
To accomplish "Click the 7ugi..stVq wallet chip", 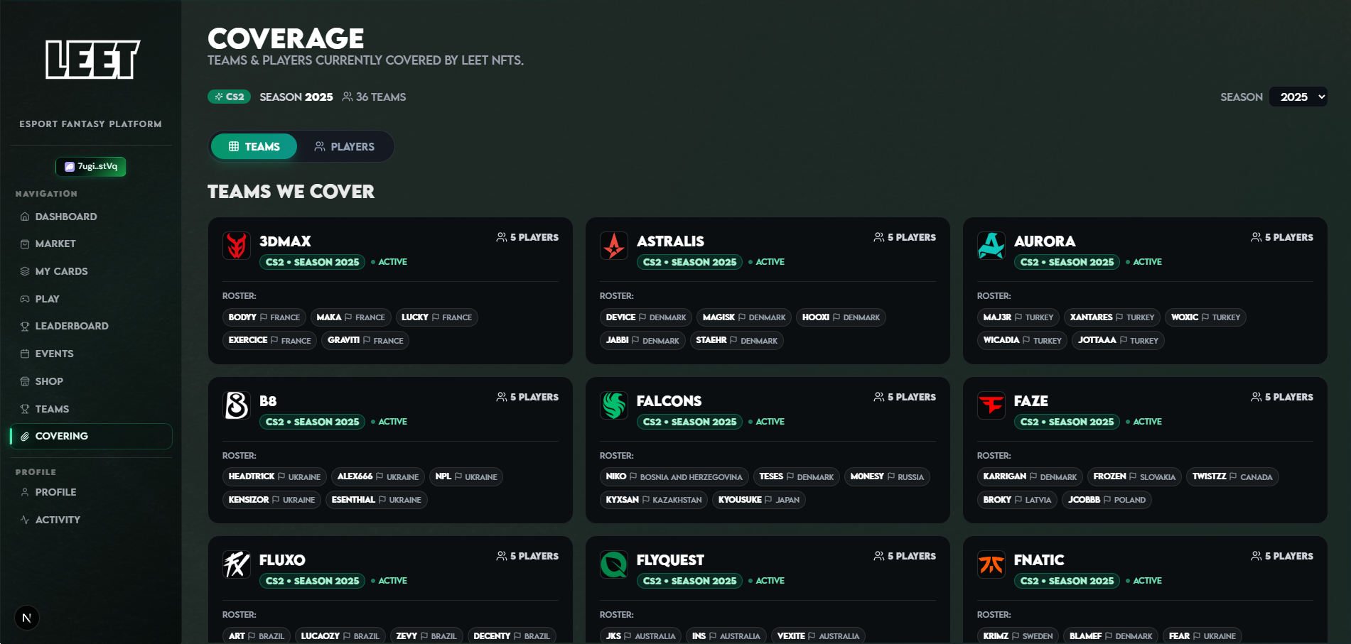I will click(x=90, y=167).
